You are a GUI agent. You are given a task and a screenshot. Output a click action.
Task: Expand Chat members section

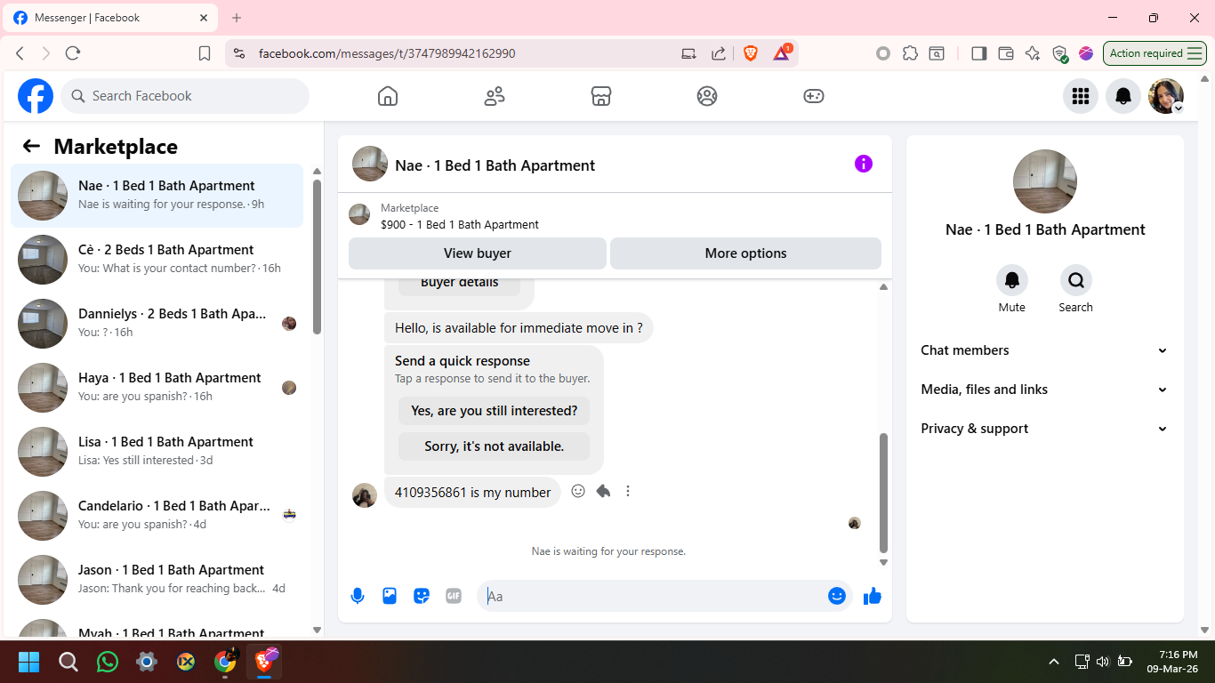[x=1044, y=350]
